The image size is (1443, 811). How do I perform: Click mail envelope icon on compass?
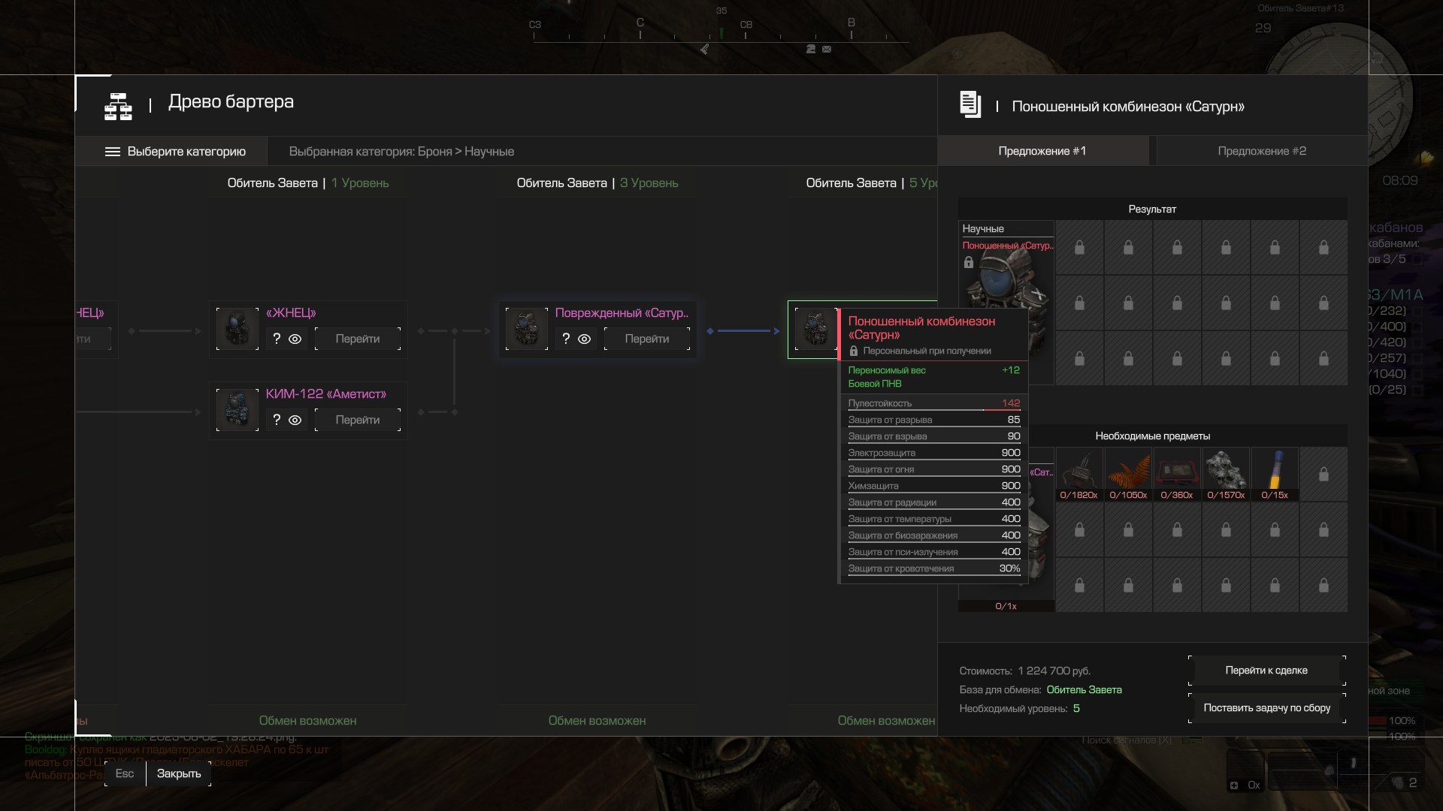[x=827, y=49]
